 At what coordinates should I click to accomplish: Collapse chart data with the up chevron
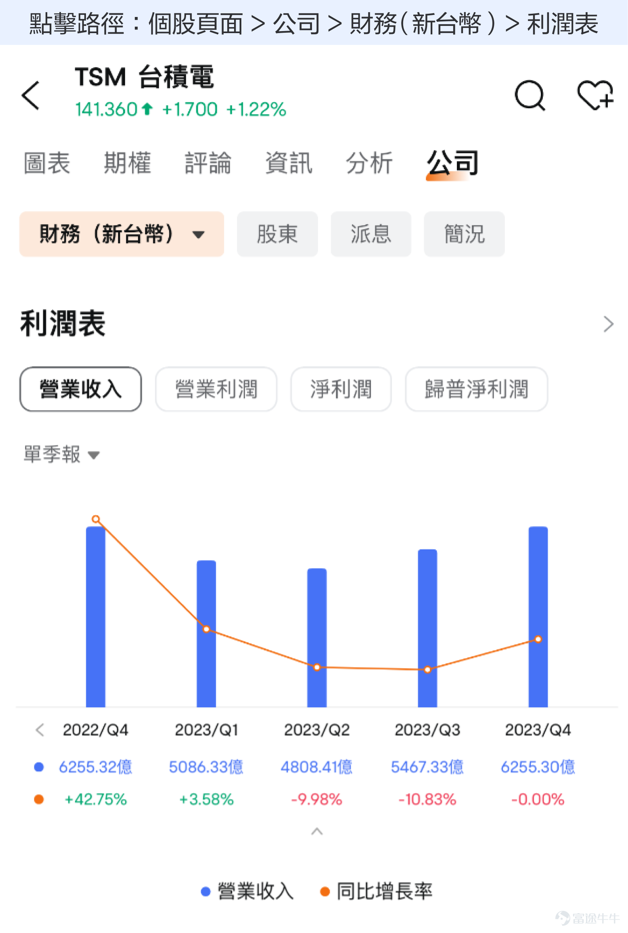coord(317,831)
